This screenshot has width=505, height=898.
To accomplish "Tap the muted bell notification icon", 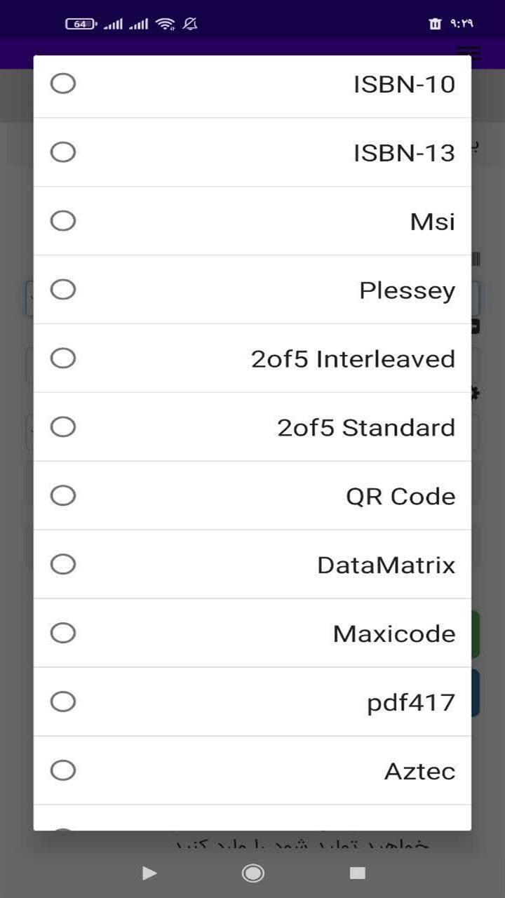I will [x=189, y=24].
